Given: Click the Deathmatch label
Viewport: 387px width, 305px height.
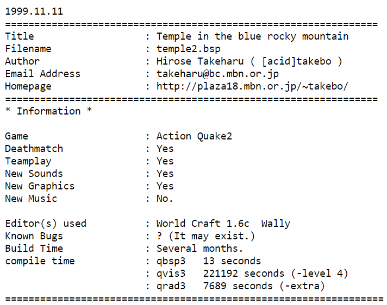Looking at the screenshot, I should click(x=34, y=149).
